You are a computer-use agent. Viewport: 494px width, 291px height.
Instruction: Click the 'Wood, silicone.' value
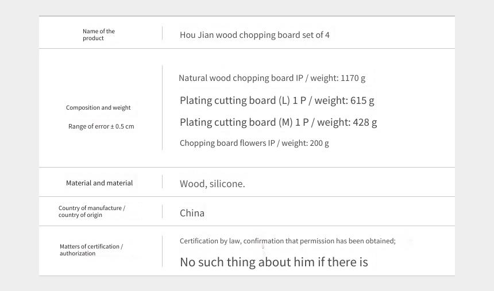click(213, 184)
